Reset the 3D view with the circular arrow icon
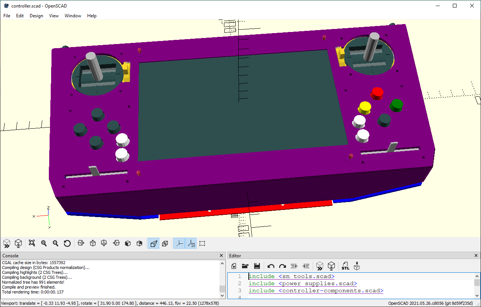481x307 pixels. click(x=67, y=243)
